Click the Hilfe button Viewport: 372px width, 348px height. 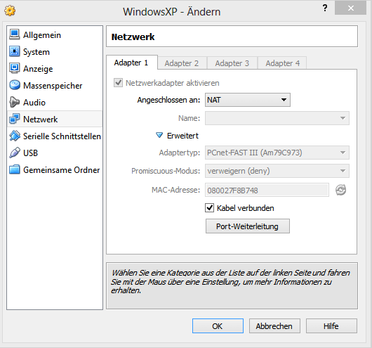[x=331, y=326]
